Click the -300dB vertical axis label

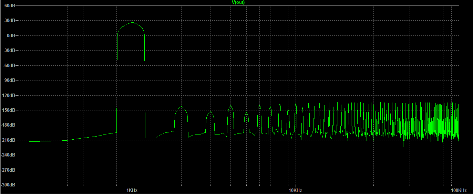[8, 185]
